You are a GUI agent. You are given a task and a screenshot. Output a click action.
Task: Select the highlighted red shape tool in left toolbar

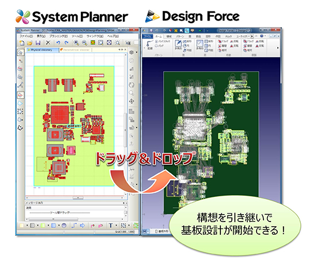pos(20,95)
